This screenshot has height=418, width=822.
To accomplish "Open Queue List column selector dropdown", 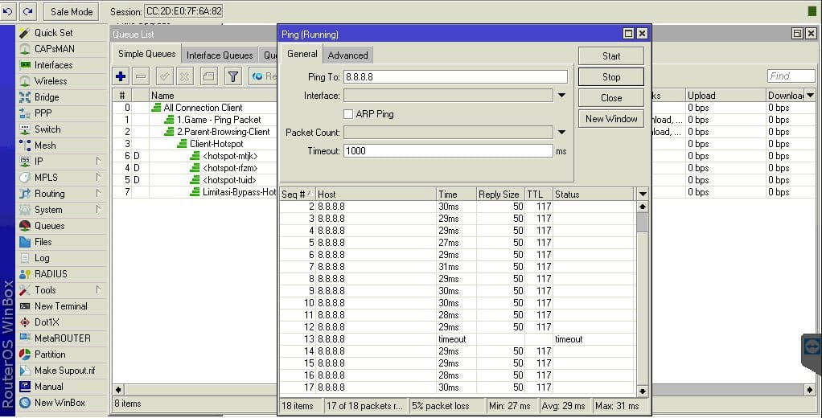I will [x=811, y=96].
